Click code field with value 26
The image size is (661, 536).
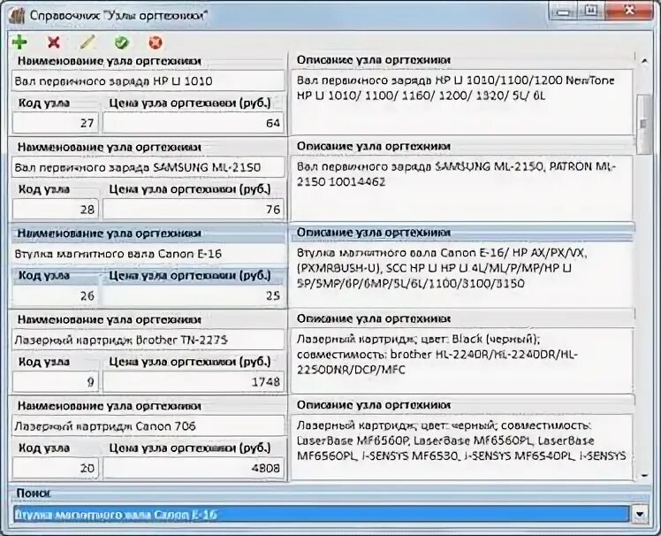pos(56,295)
